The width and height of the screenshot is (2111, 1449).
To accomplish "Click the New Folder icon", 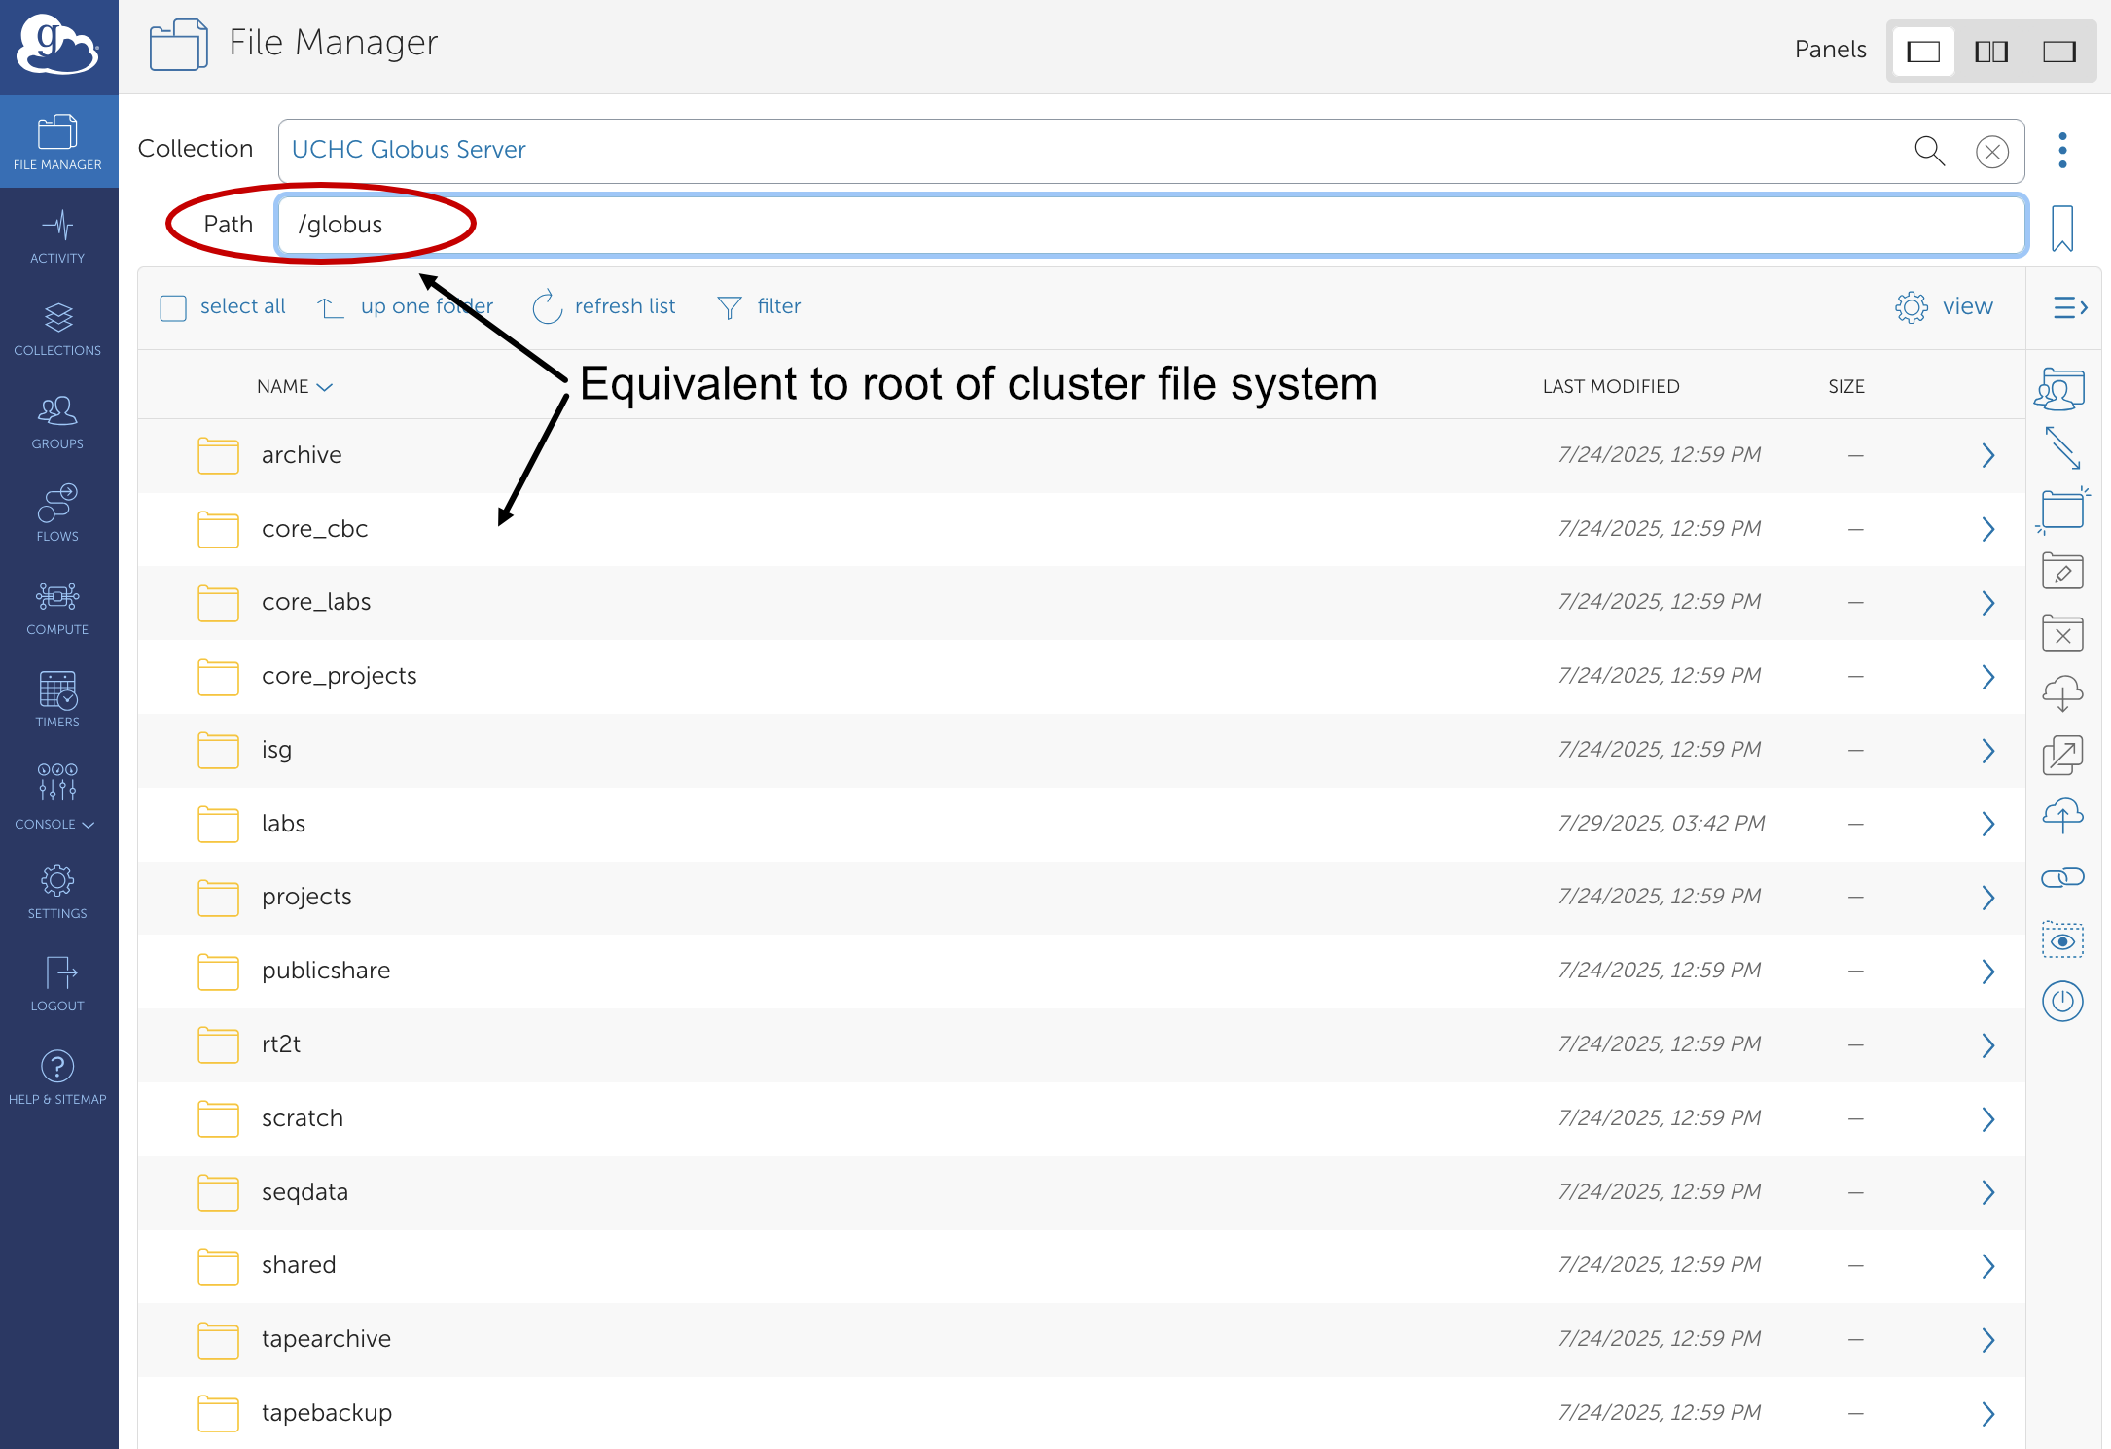I will 2061,510.
